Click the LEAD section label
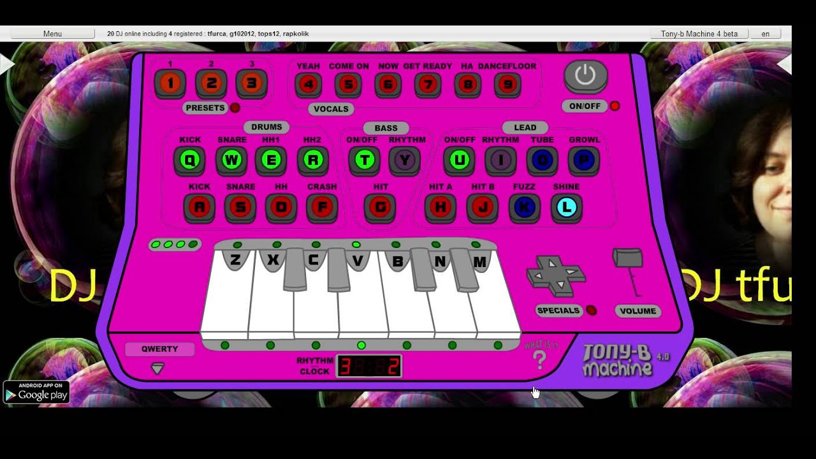This screenshot has height=459, width=816. (525, 127)
